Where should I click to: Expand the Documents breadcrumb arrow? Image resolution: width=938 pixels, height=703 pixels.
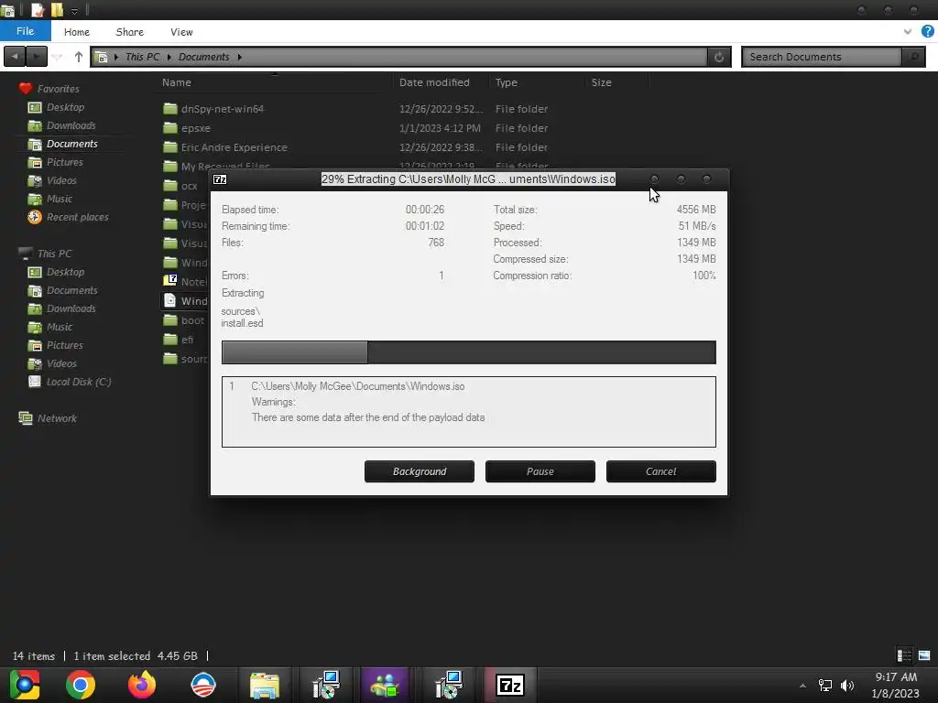(240, 57)
